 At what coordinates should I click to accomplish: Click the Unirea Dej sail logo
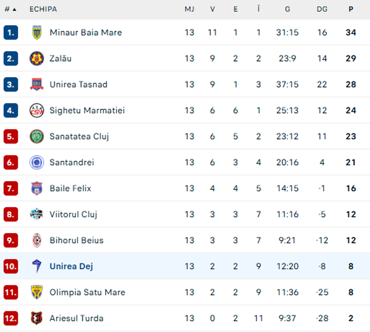tap(37, 266)
